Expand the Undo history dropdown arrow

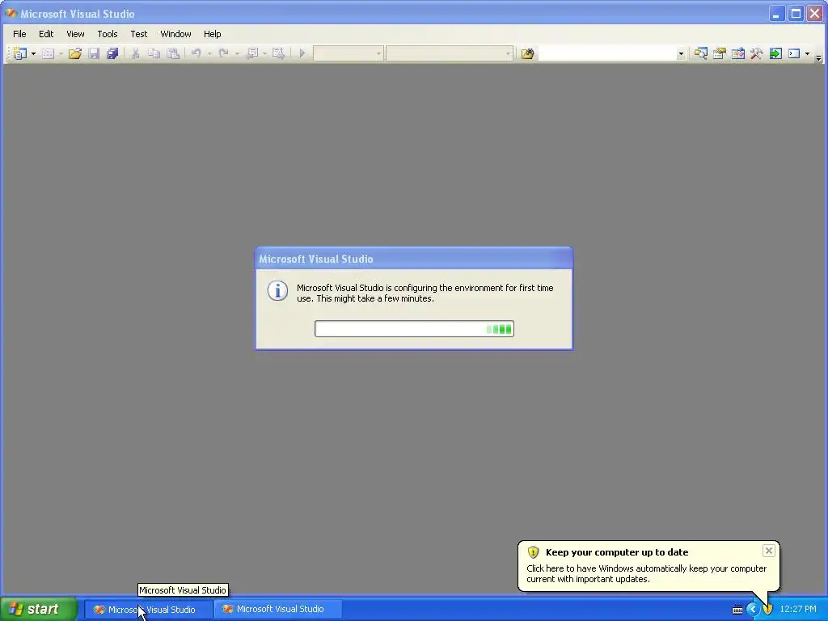tap(209, 53)
